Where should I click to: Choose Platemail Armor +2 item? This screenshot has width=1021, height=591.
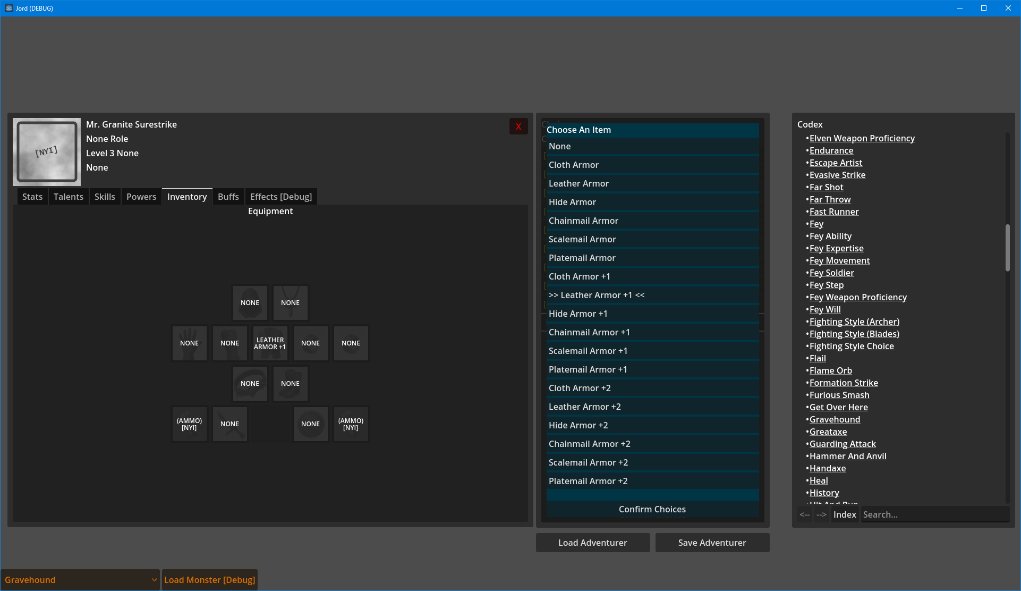tap(652, 481)
